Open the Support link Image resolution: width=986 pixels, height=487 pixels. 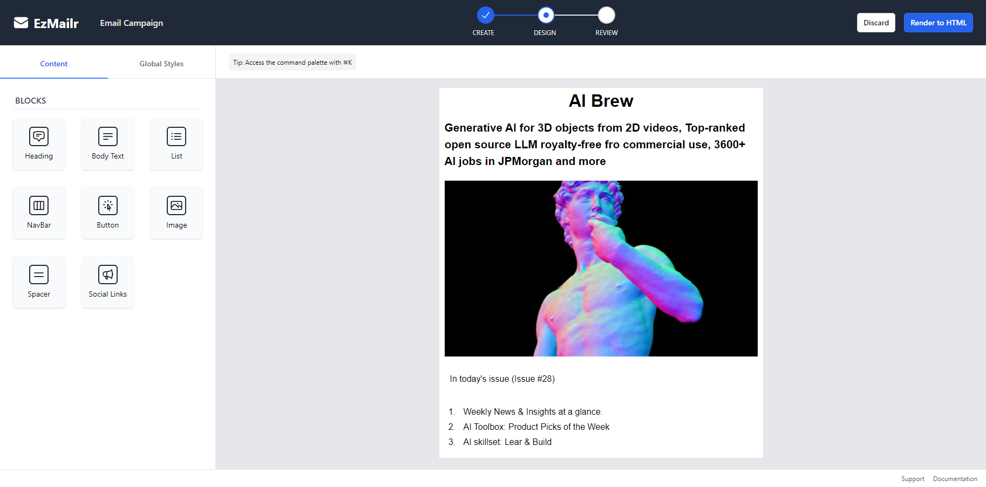tap(913, 479)
